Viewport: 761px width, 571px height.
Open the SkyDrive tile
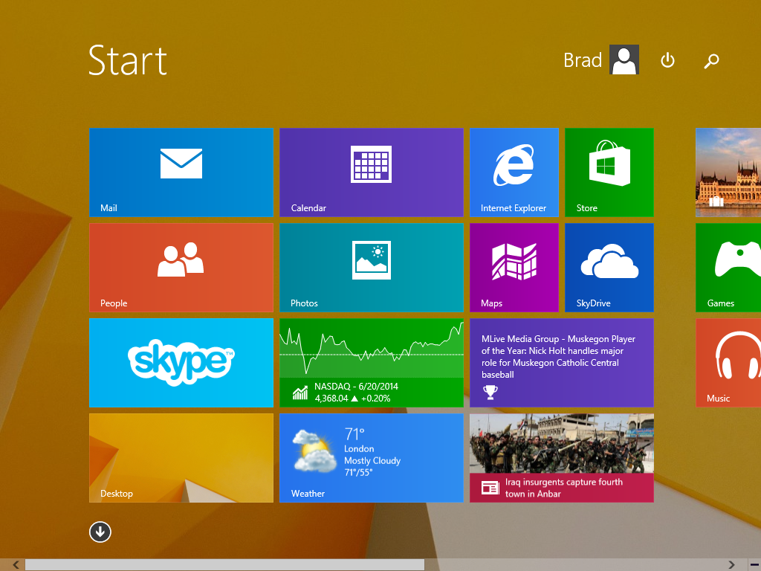point(609,268)
